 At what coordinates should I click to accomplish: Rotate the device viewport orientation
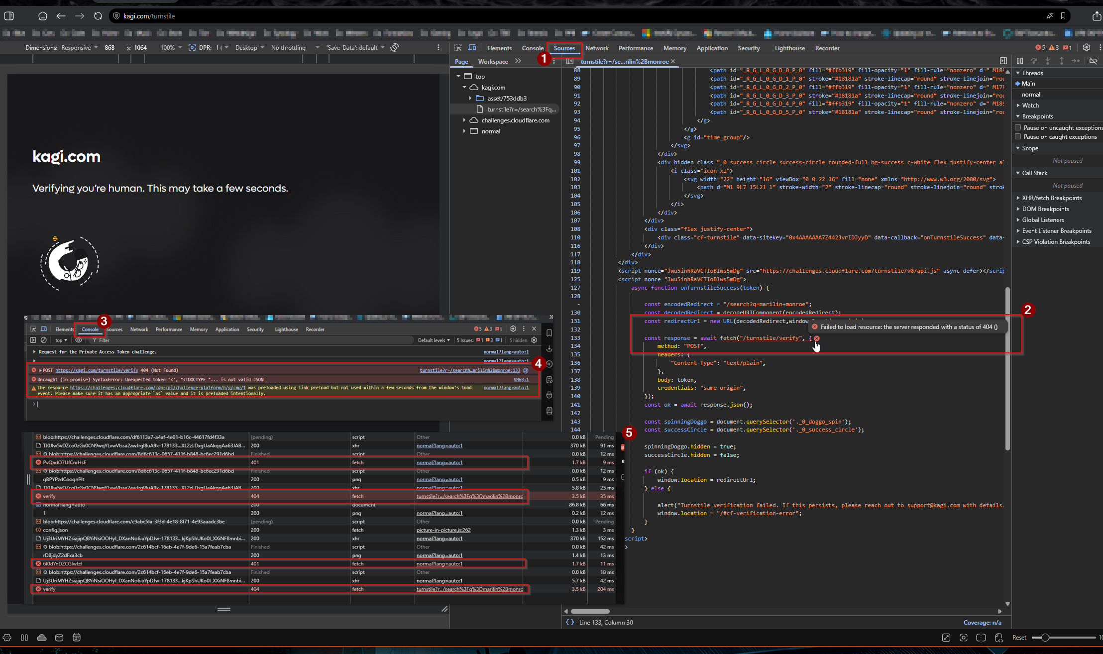click(x=395, y=47)
